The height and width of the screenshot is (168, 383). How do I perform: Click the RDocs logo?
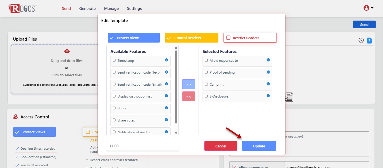click(x=22, y=8)
